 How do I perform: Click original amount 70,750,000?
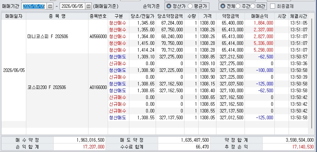172,43
